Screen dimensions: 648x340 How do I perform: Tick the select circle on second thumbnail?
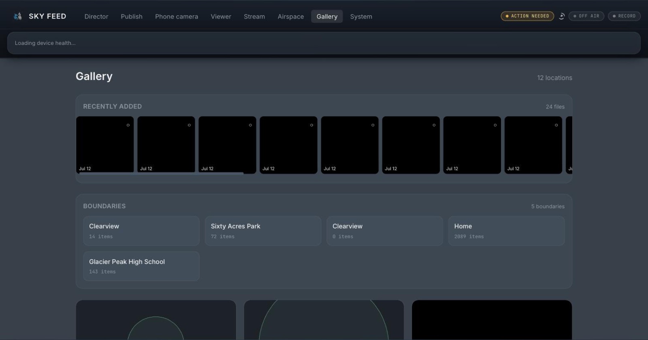[x=189, y=125]
